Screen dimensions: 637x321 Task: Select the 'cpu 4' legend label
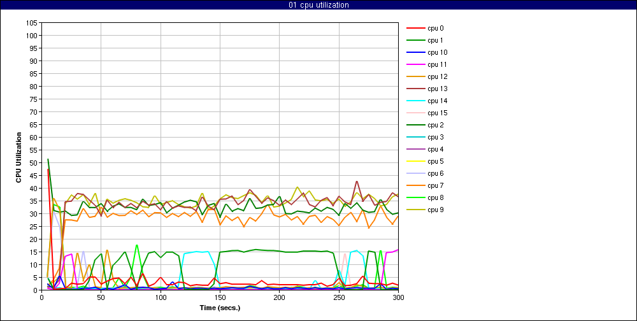click(436, 150)
